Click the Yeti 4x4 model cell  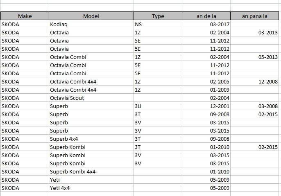pos(91,188)
